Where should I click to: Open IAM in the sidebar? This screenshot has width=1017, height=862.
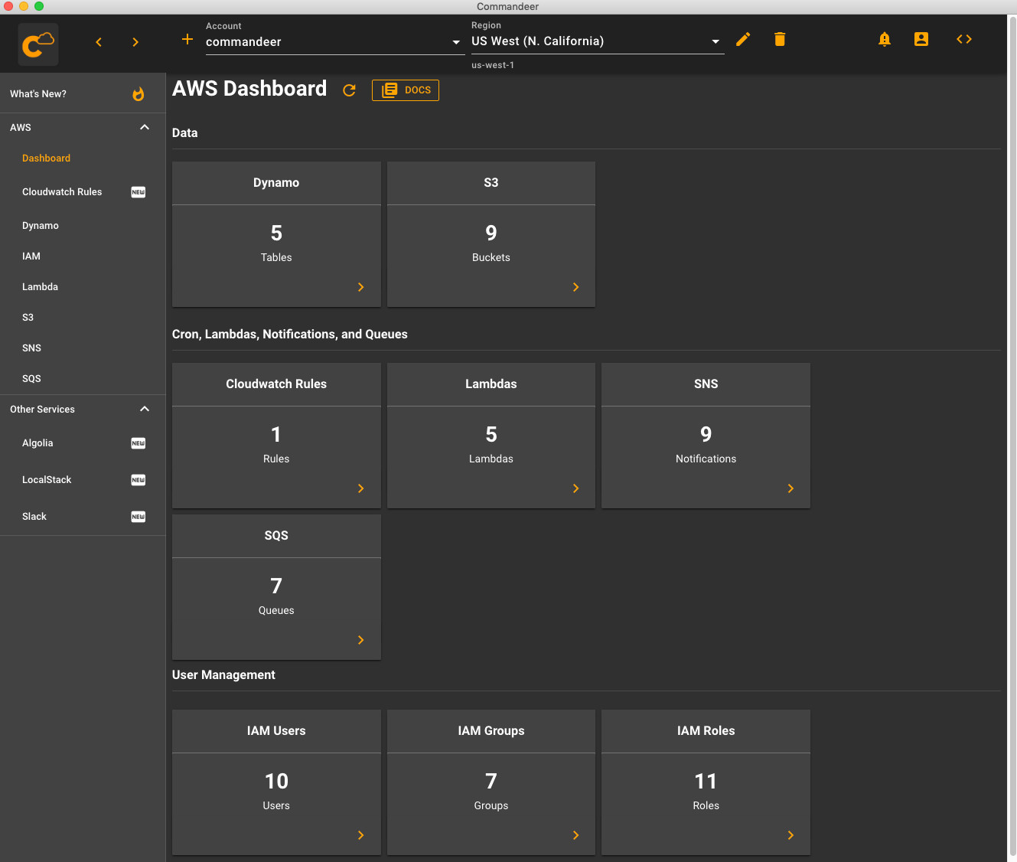tap(31, 256)
